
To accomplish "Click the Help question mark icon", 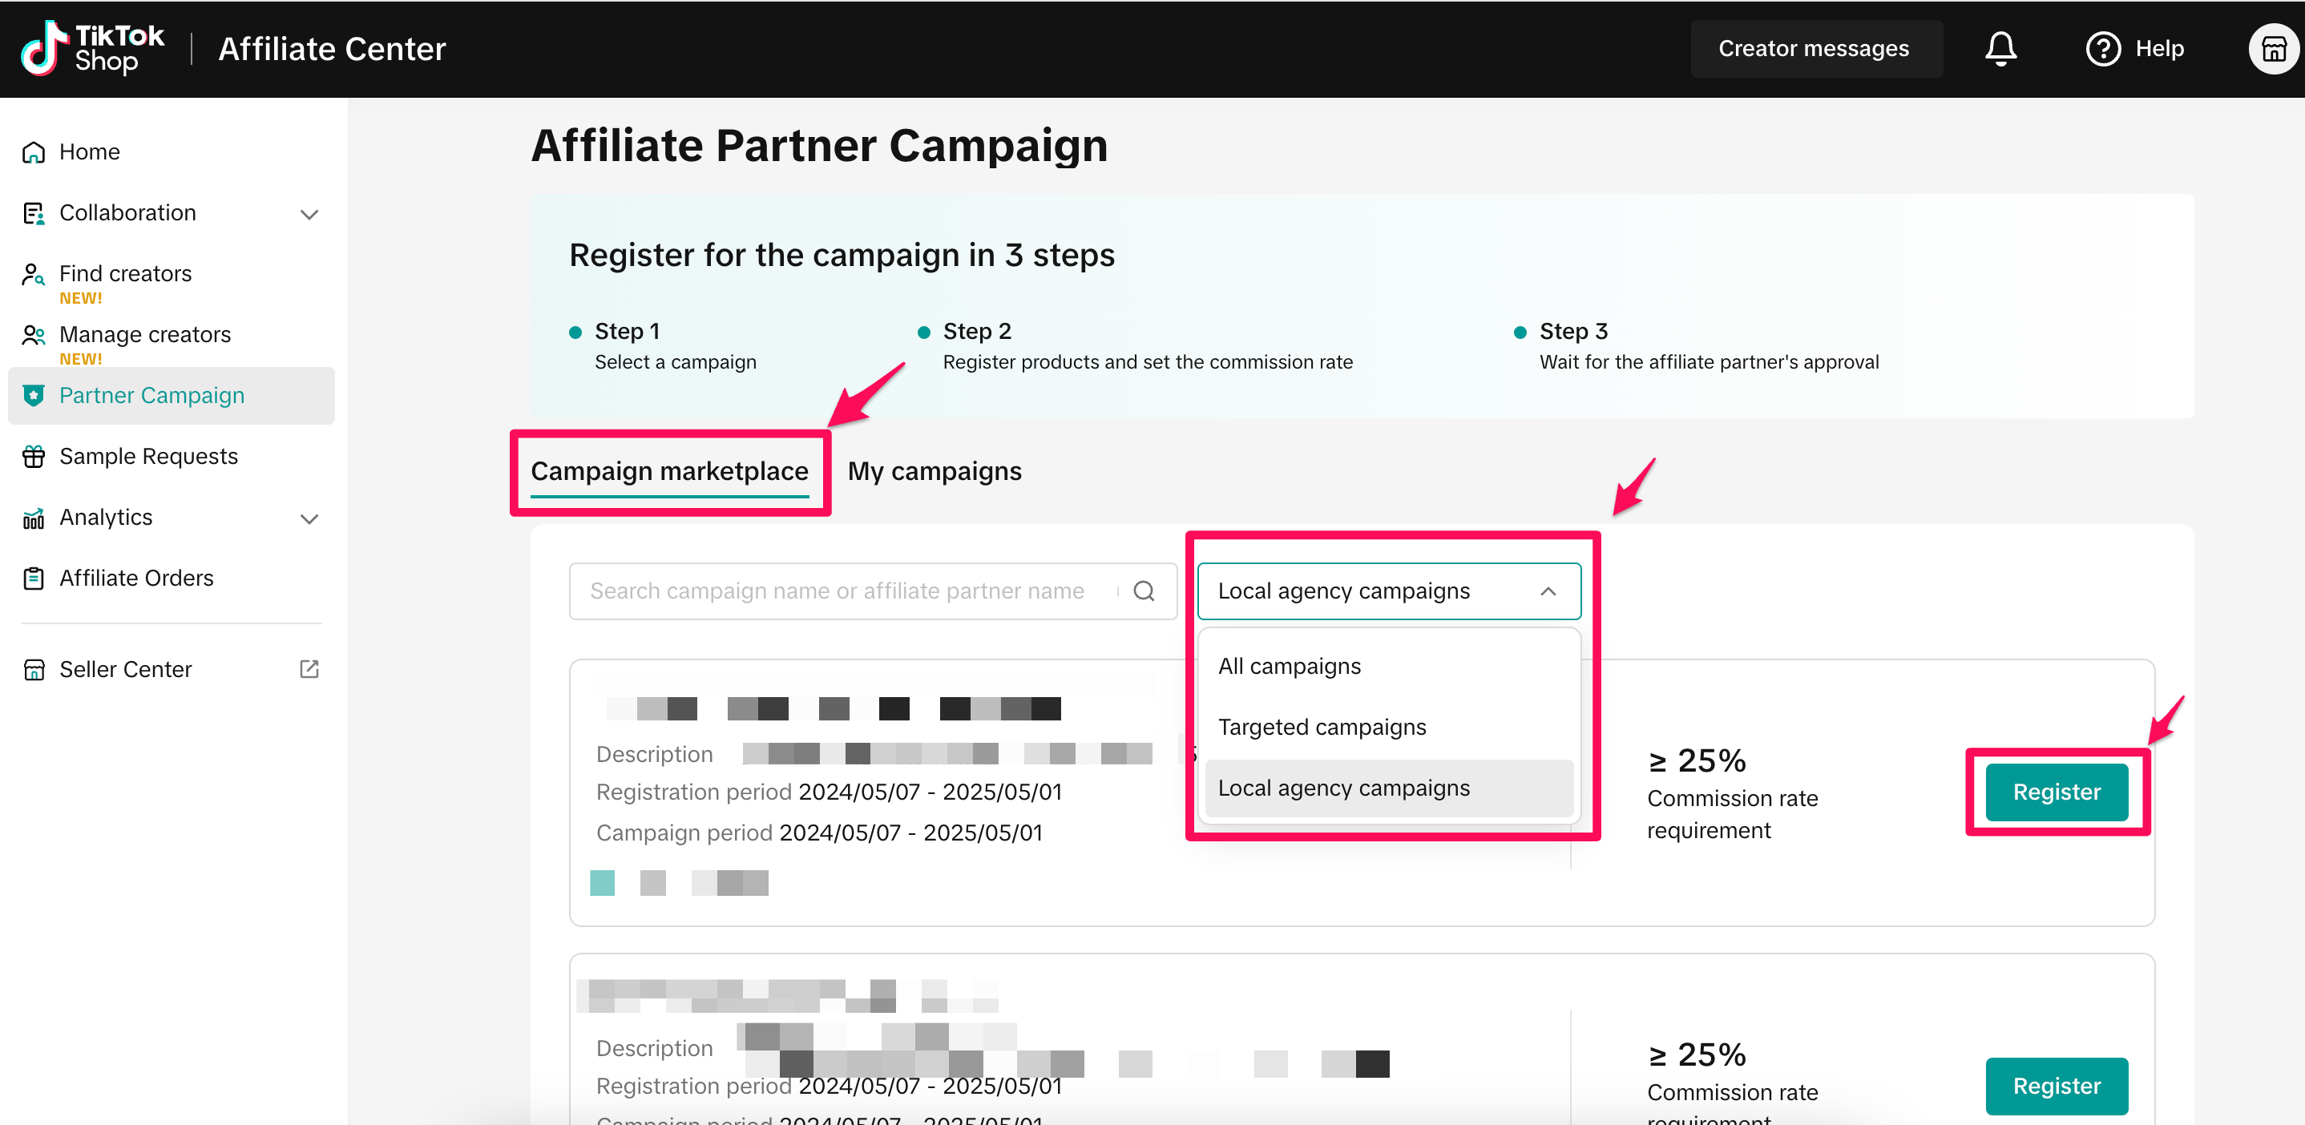I will (x=2102, y=48).
